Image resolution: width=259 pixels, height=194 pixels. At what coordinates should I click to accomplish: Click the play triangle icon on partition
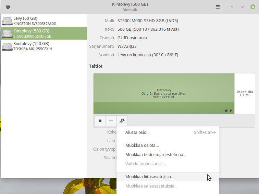pyautogui.click(x=231, y=111)
